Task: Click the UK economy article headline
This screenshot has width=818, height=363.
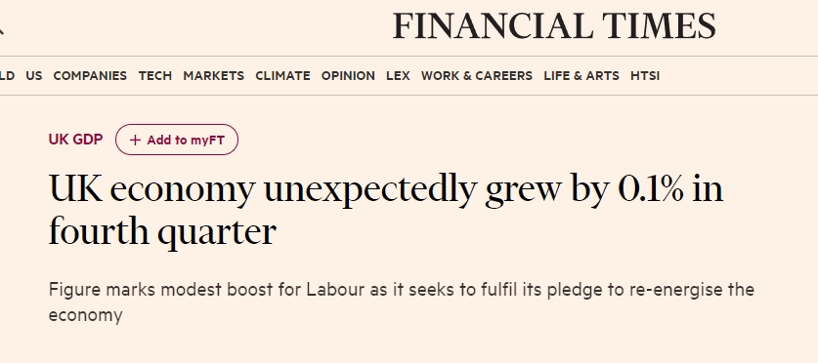Action: click(386, 210)
